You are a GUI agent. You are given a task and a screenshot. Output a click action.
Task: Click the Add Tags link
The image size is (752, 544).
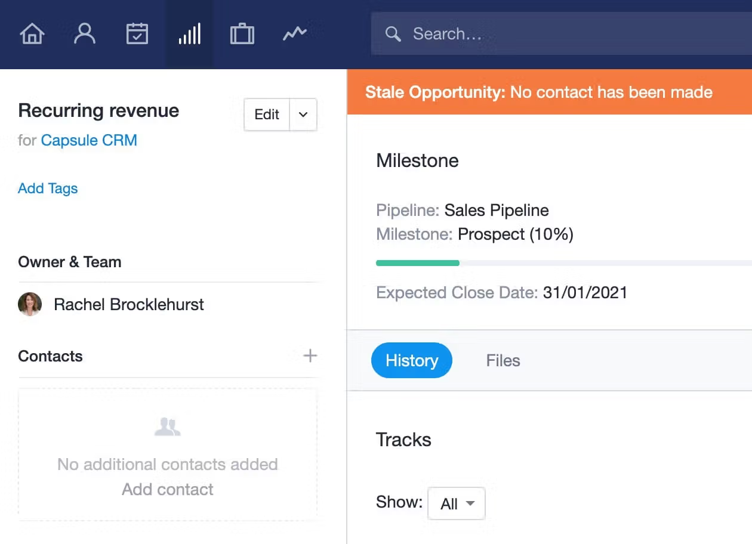pos(48,188)
